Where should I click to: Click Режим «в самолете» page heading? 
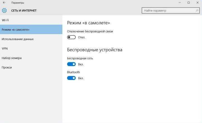[89, 23]
